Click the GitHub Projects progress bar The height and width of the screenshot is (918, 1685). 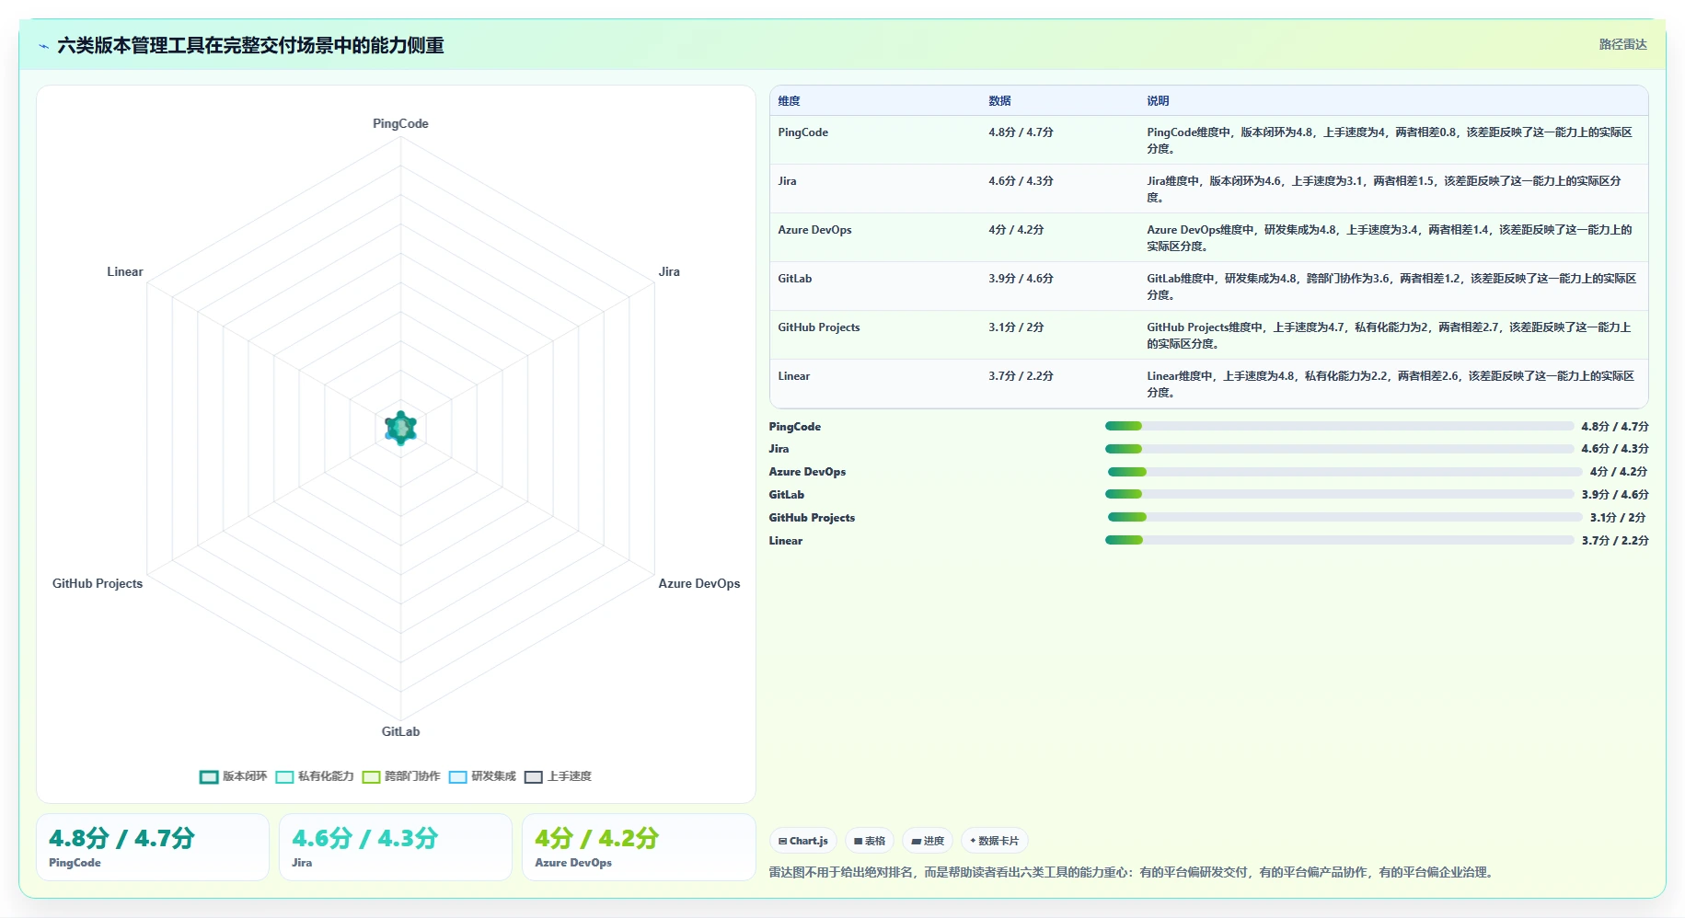1345,517
